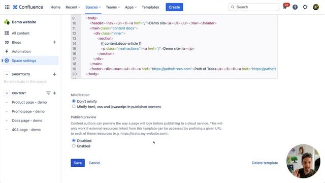Select Disabled publish preview
The image size is (325, 183).
74,140
